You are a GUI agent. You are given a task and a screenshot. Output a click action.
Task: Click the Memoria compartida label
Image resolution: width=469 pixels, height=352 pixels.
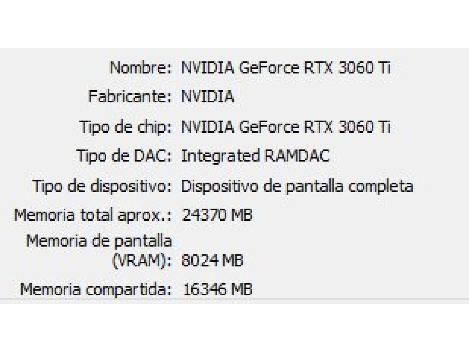(x=96, y=289)
